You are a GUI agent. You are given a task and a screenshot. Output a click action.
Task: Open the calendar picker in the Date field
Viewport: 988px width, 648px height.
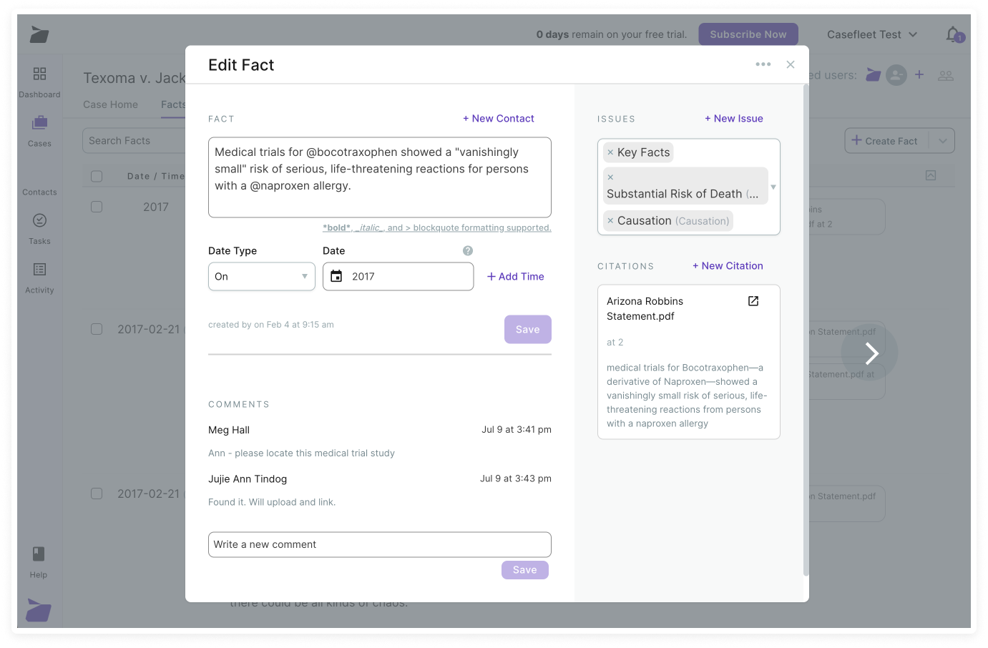pyautogui.click(x=337, y=277)
